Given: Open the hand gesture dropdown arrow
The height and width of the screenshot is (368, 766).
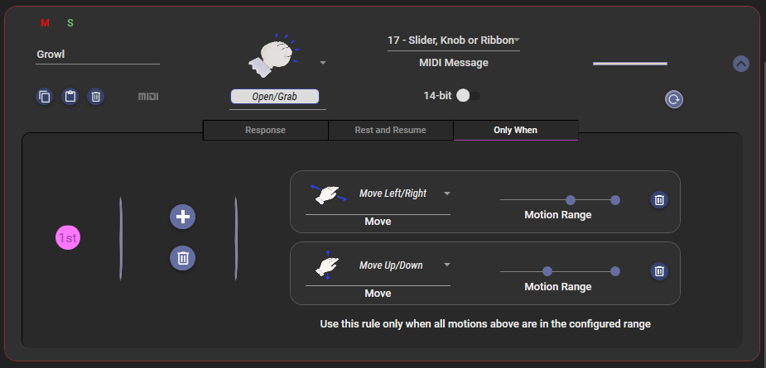Looking at the screenshot, I should (323, 63).
